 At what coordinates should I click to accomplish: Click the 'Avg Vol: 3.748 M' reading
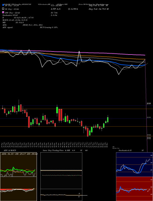point(98,5)
